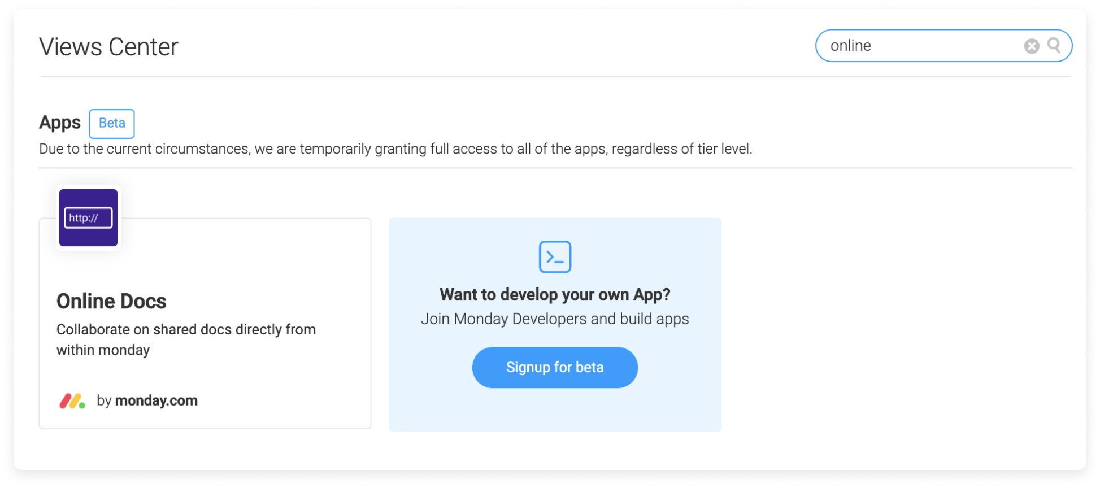The width and height of the screenshot is (1100, 488).
Task: Click the terminal prompt developer icon
Action: click(x=555, y=257)
